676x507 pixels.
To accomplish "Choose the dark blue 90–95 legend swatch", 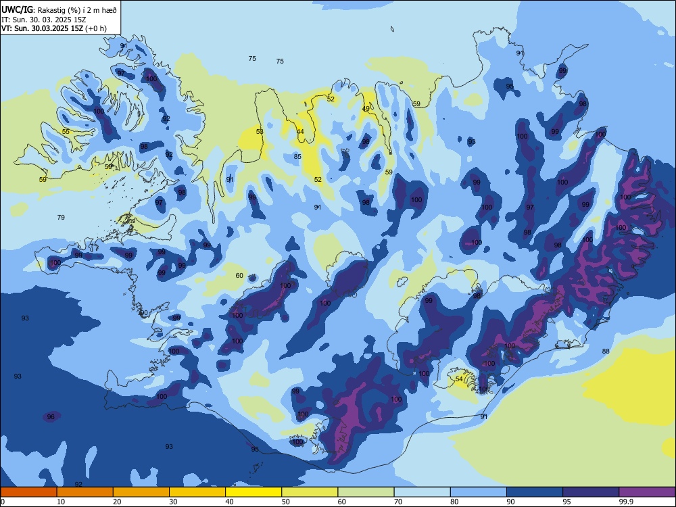I will (535, 492).
